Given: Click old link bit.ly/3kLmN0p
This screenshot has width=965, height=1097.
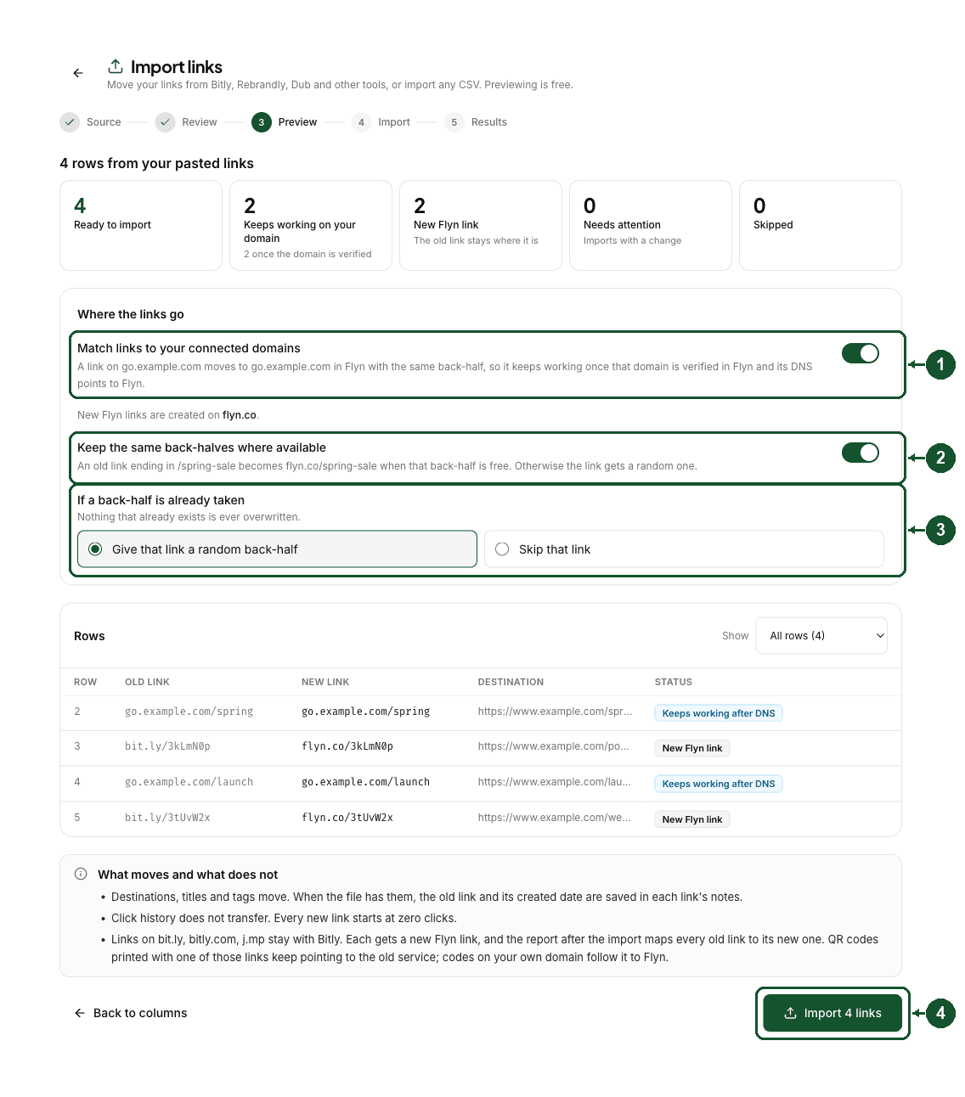Looking at the screenshot, I should point(167,746).
